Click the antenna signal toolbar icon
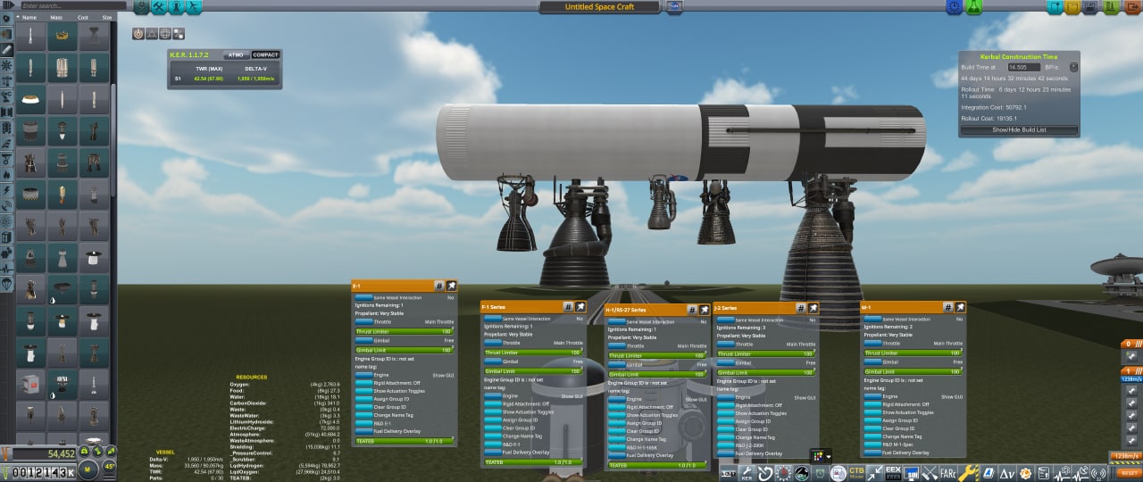 [x=1098, y=474]
